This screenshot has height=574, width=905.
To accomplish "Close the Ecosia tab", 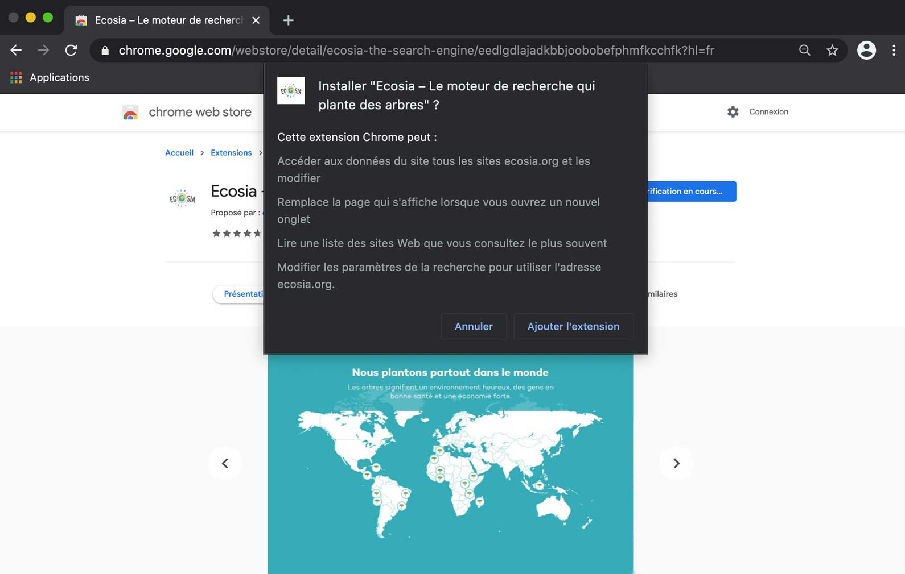I will click(256, 20).
